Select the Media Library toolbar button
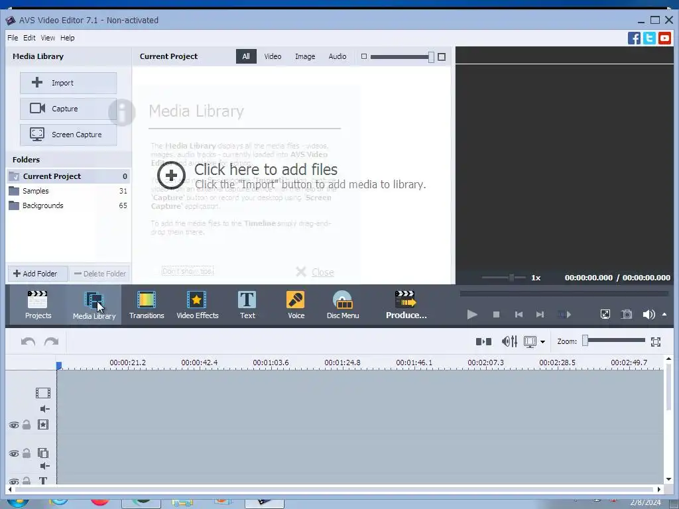 94,305
